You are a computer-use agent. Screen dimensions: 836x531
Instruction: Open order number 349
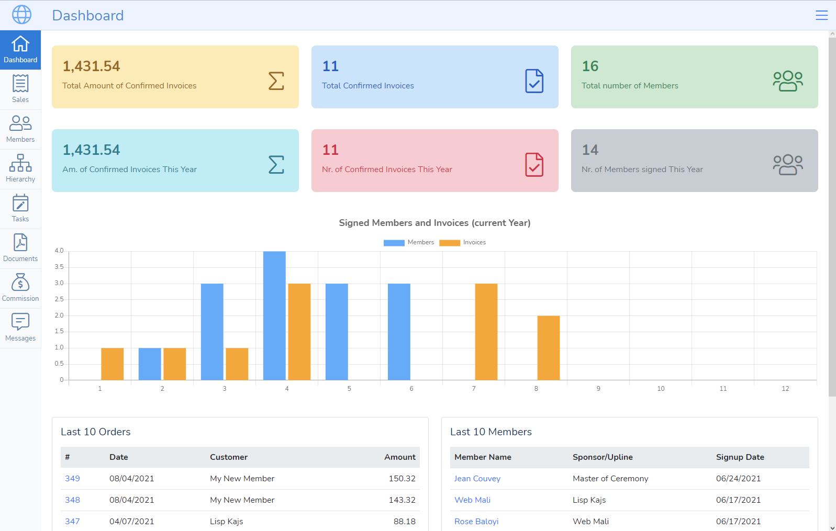coord(72,478)
